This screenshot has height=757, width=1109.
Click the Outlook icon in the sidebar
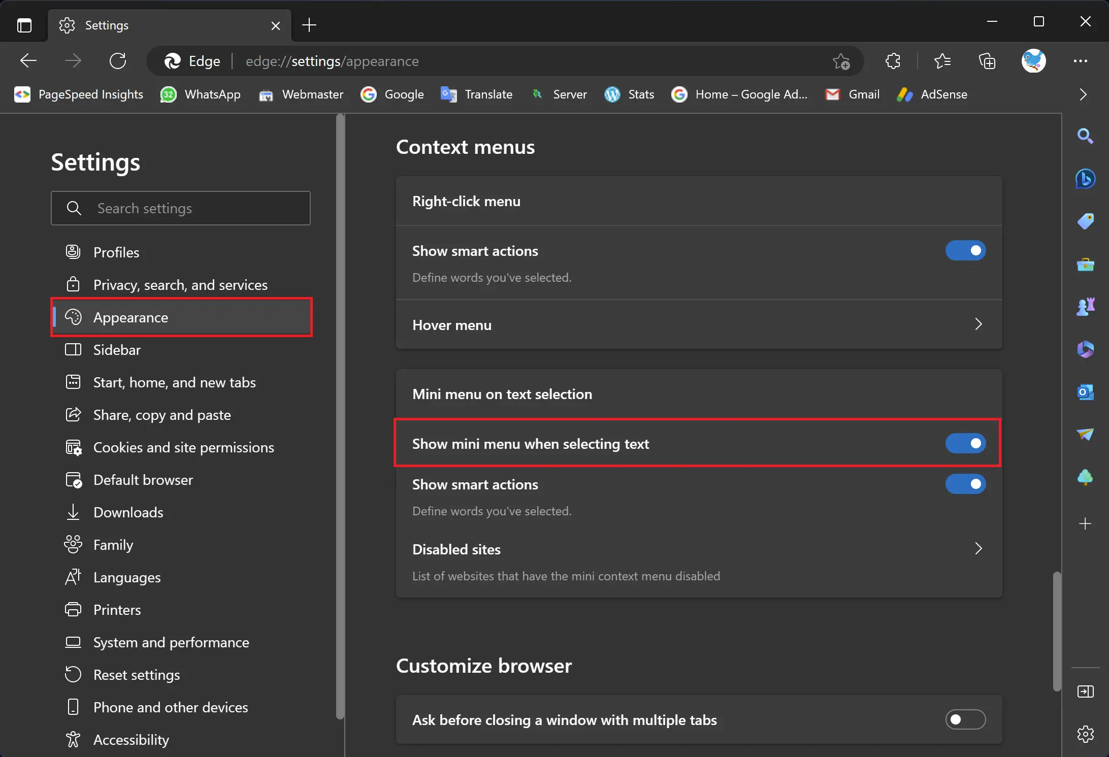pyautogui.click(x=1085, y=392)
